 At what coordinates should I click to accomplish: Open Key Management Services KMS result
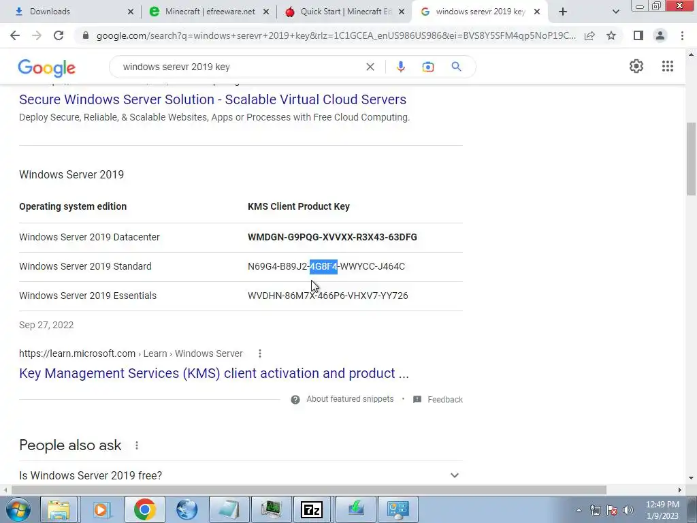point(214,373)
